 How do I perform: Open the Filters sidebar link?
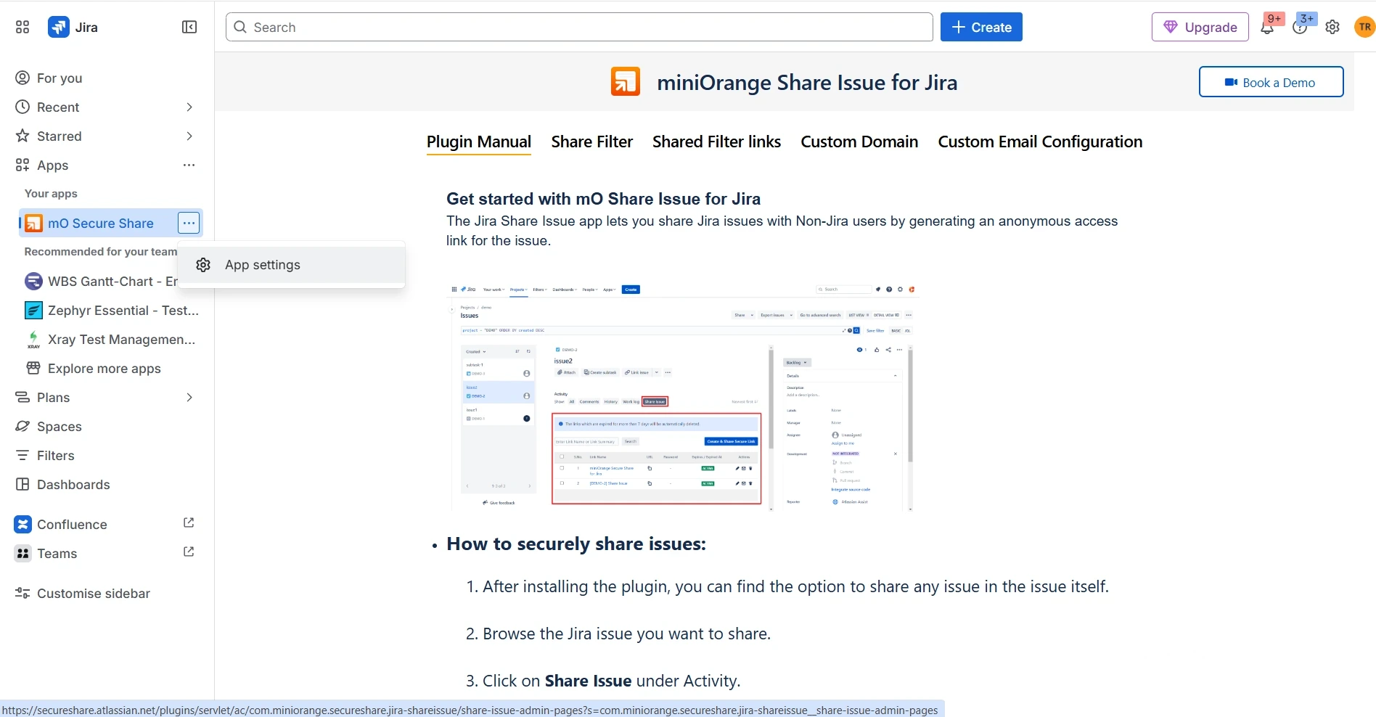[x=56, y=455]
